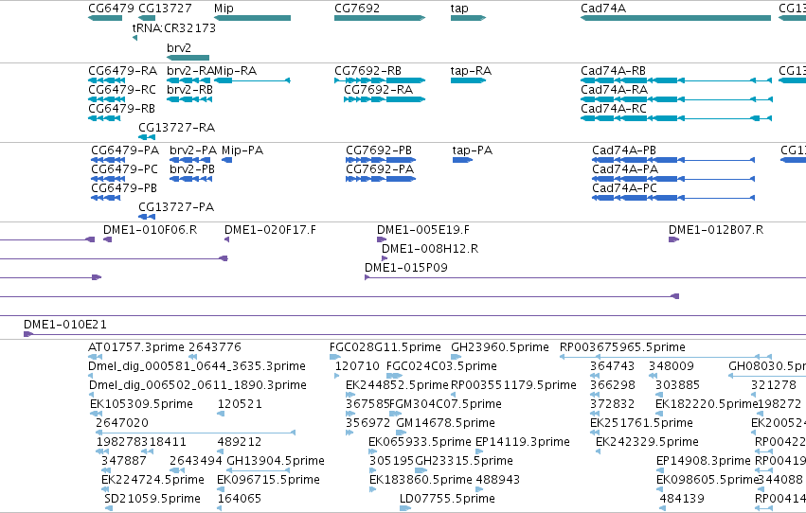Click the tap-RA transcript

468,80
